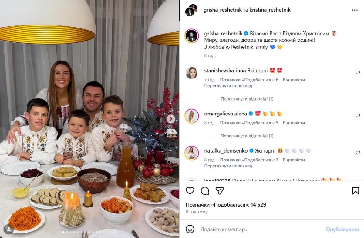Like the natalka_denisenko comment
This screenshot has height=238, width=364.
(x=358, y=153)
